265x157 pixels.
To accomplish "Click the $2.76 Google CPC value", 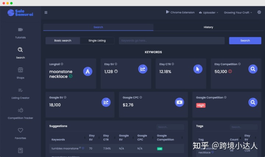I will (128, 105).
